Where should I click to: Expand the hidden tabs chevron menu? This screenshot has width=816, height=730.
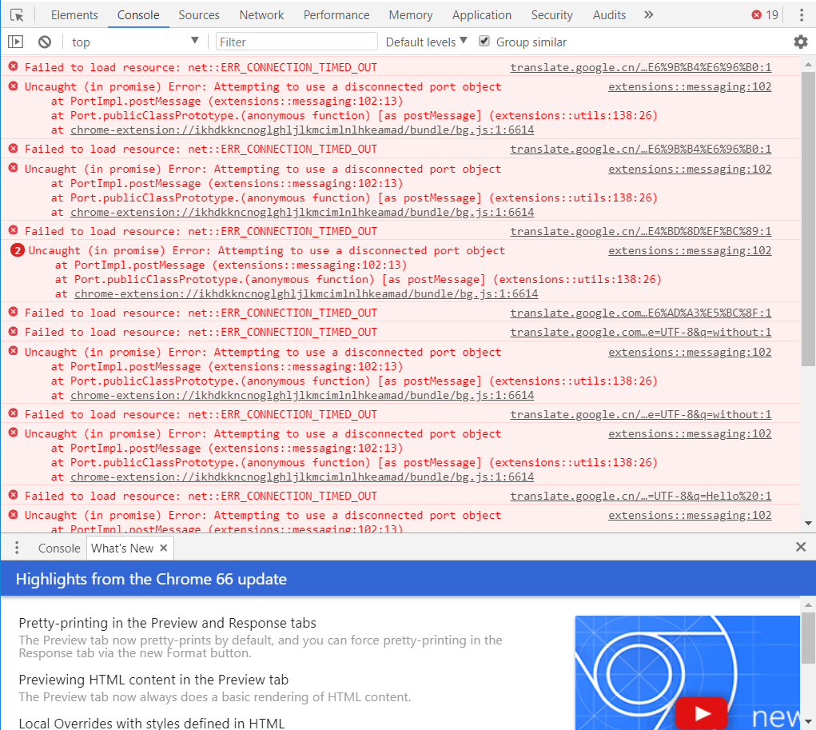648,14
